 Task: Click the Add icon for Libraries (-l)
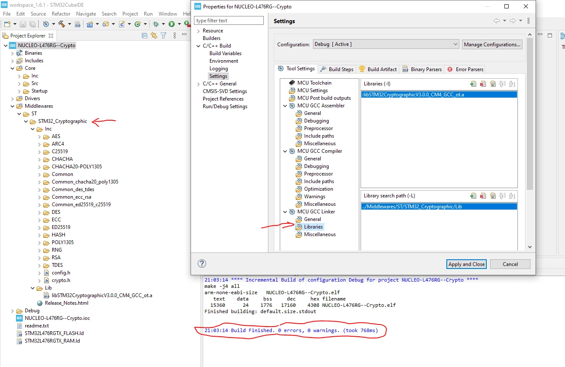point(473,84)
